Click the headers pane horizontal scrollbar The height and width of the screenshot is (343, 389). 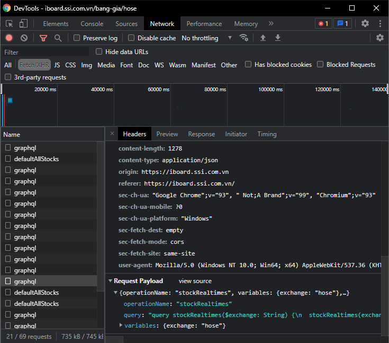[x=114, y=339]
